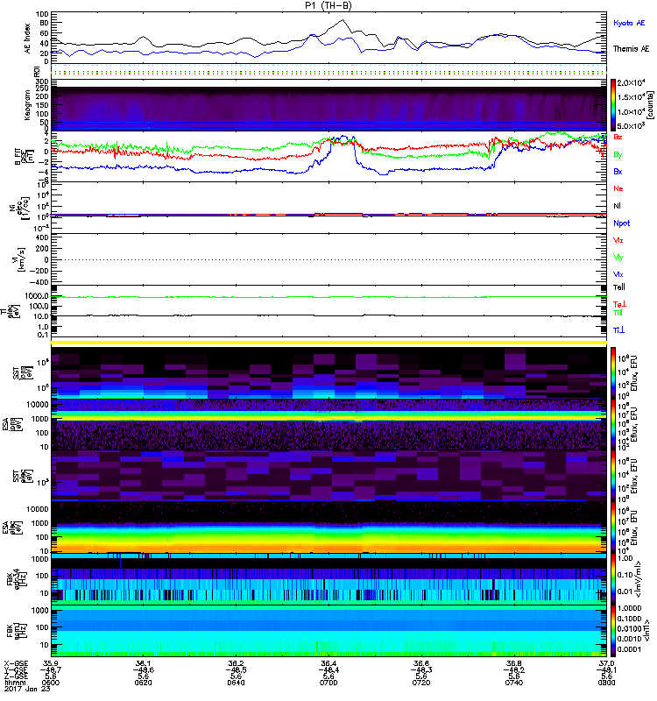
Task: Click the blue "Bx" legend label
Action: 618,171
